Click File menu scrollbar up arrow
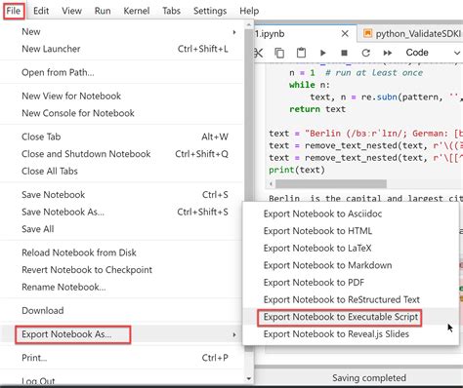Image resolution: width=463 pixels, height=388 pixels. click(249, 24)
